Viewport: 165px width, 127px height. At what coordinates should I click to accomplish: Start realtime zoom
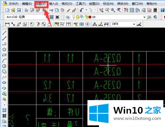pyautogui.click(x=107, y=10)
